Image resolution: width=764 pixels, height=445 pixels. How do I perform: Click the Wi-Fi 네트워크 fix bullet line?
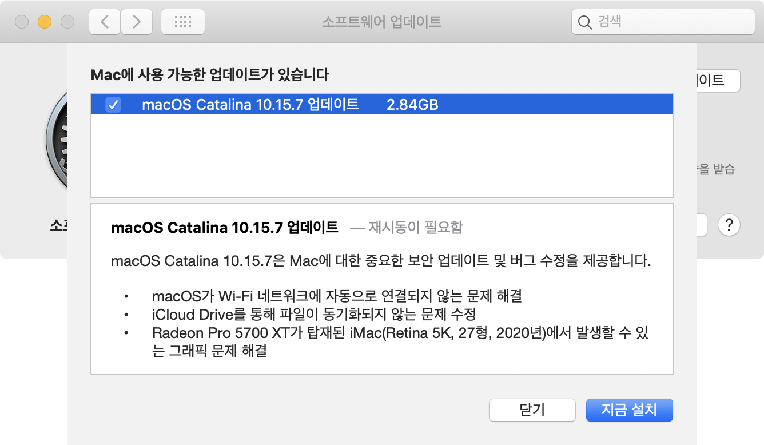337,296
